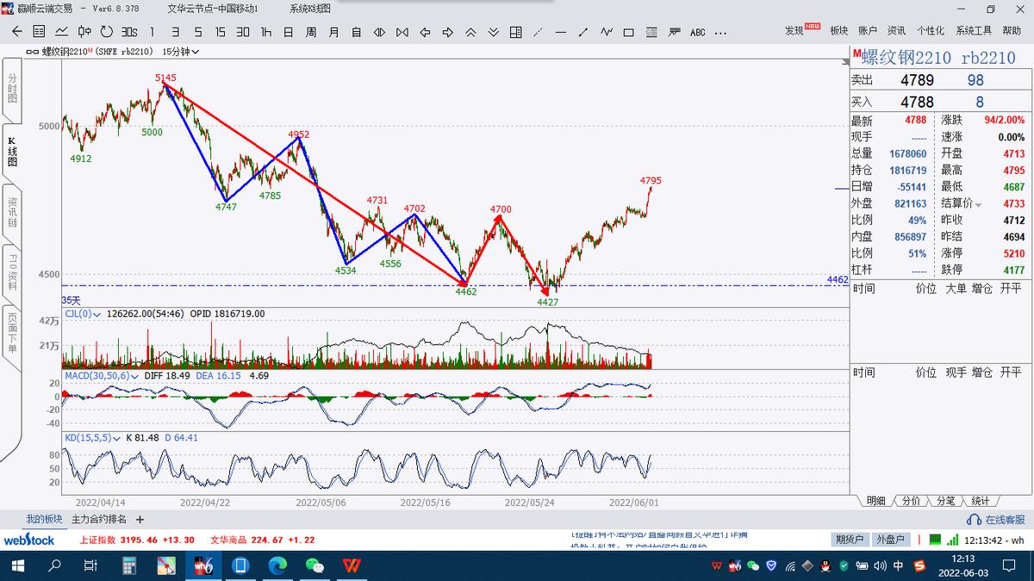Switch chart to 30-minute period

(243, 32)
